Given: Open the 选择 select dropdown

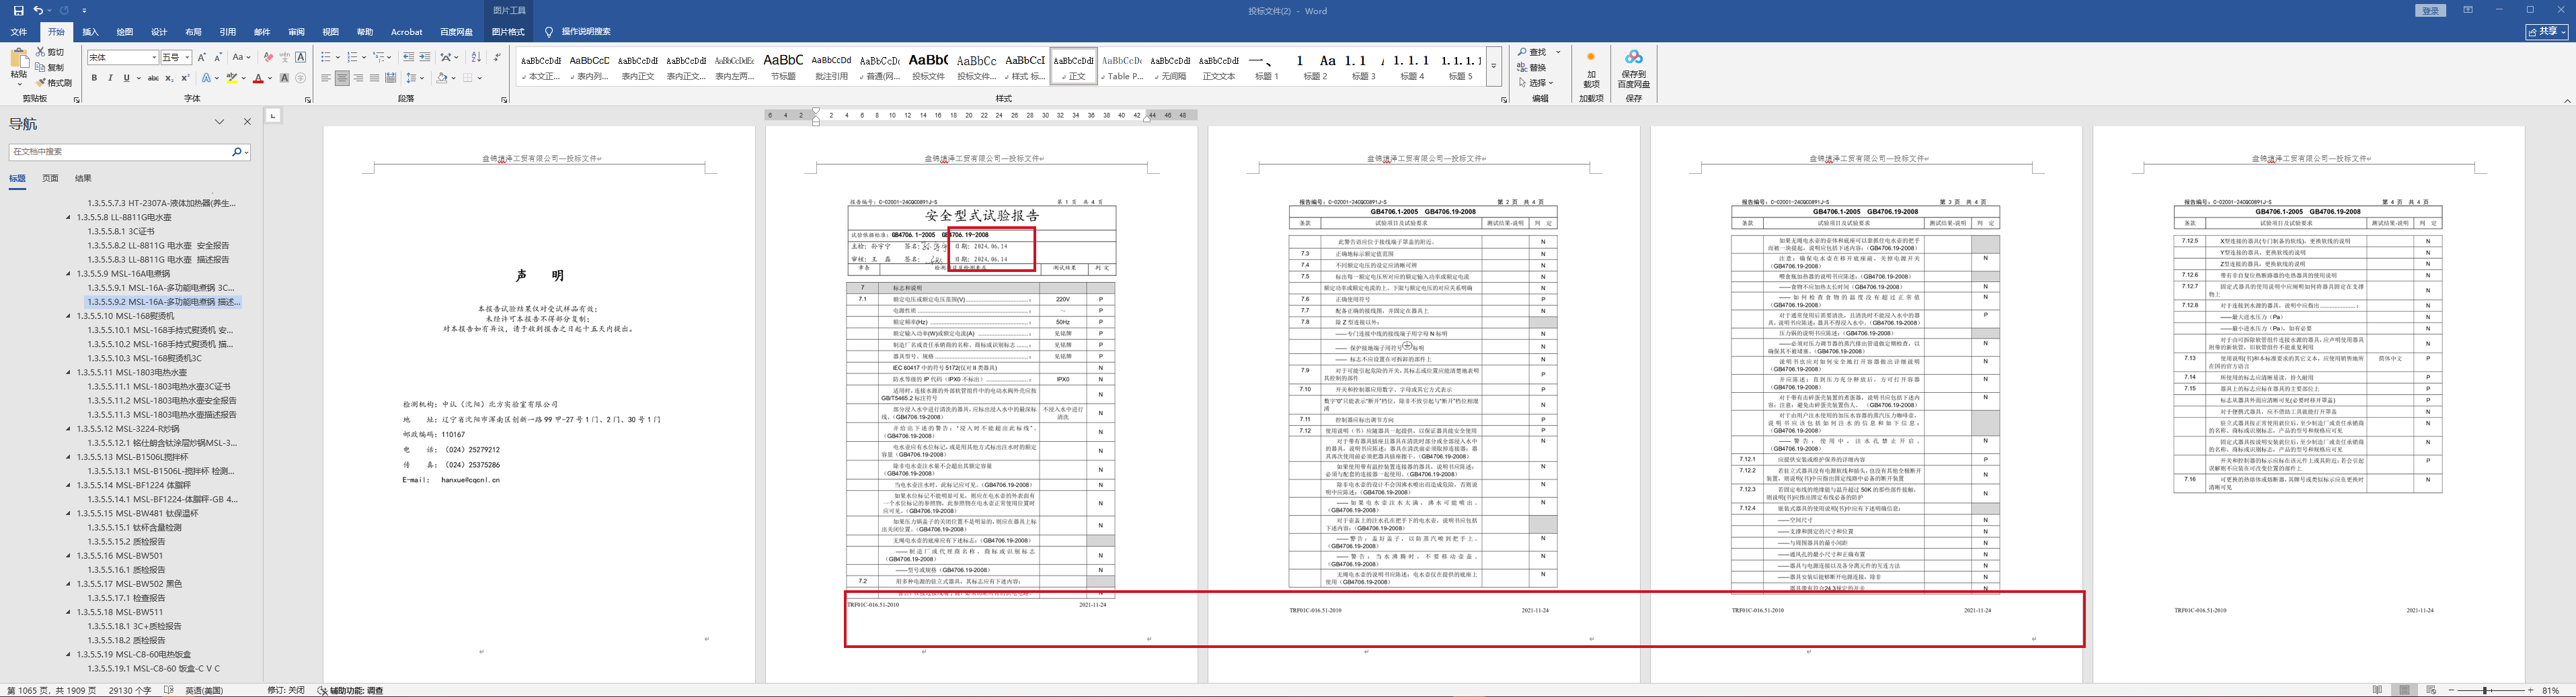Looking at the screenshot, I should 1535,83.
